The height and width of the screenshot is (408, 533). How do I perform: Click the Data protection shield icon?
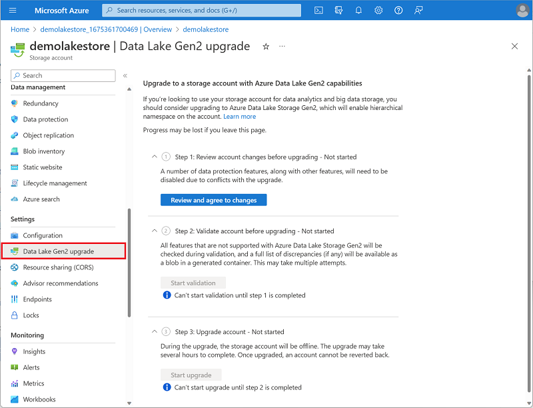tap(14, 119)
